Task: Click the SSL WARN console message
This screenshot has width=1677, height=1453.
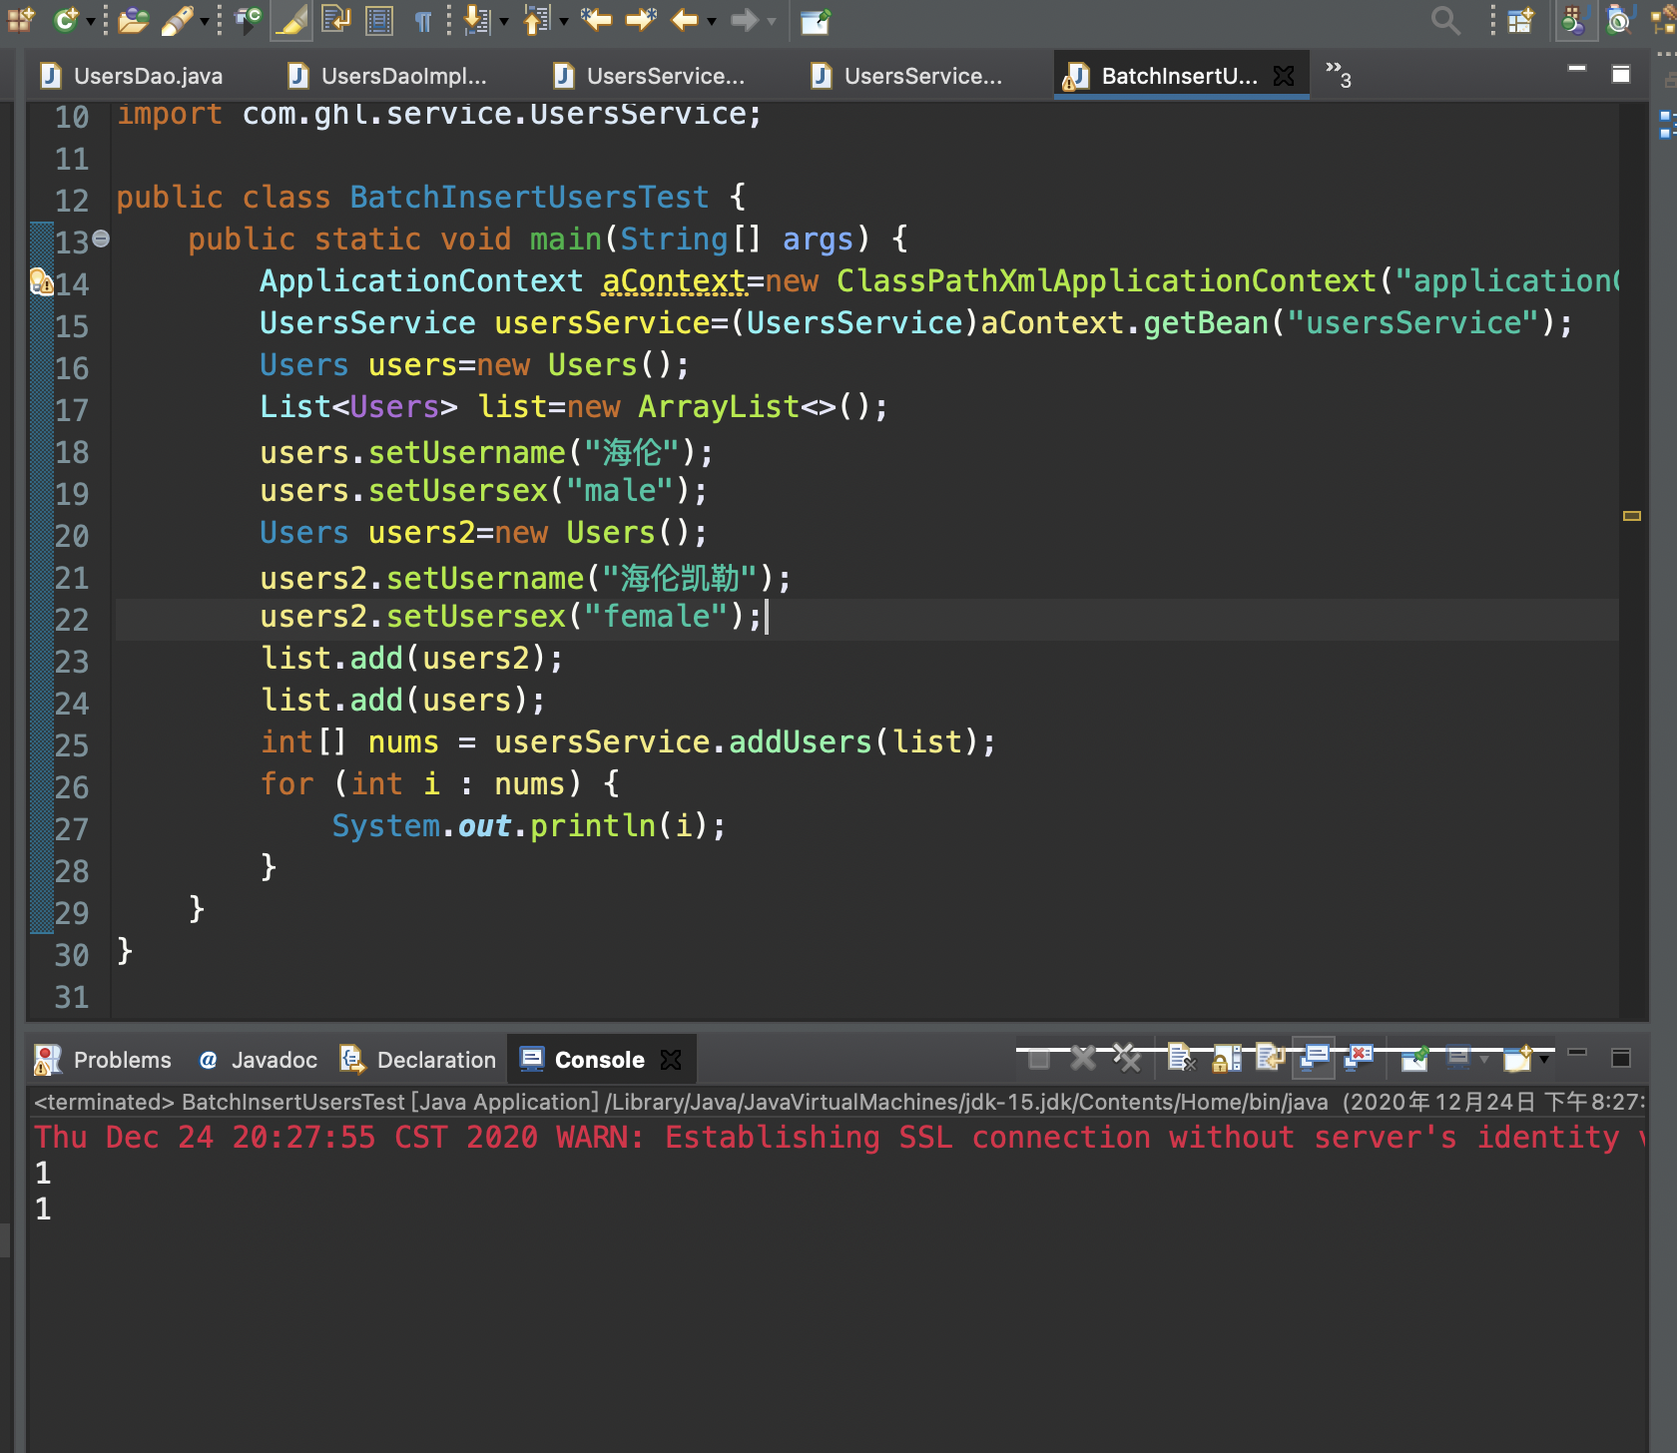Action: coord(838,1137)
